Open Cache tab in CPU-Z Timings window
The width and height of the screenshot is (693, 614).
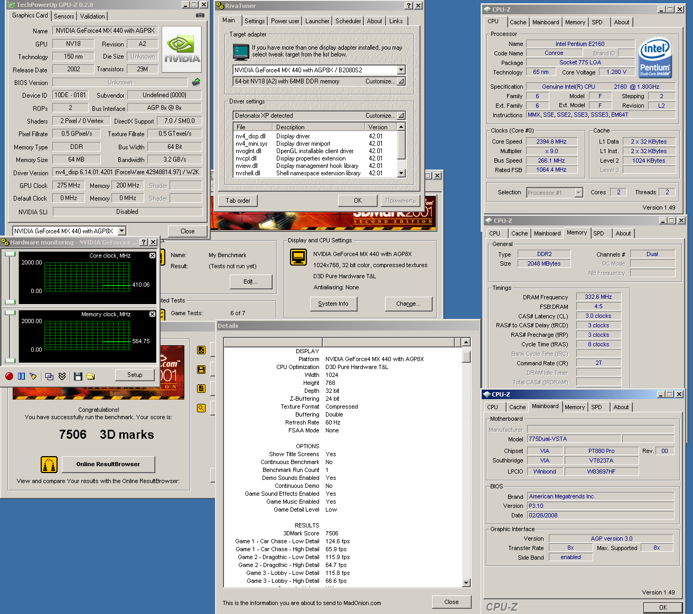[519, 233]
